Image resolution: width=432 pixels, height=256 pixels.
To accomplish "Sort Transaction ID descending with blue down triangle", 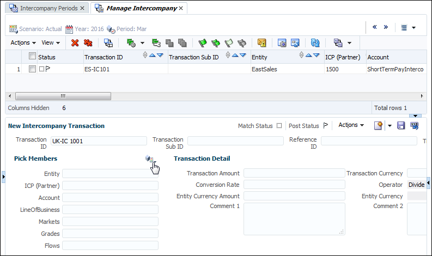I will pyautogui.click(x=160, y=55).
